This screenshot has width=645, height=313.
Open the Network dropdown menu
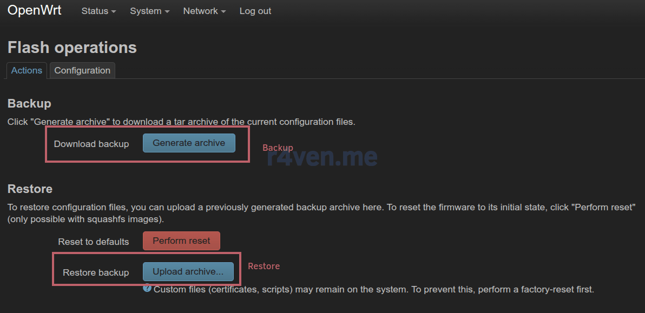(205, 11)
